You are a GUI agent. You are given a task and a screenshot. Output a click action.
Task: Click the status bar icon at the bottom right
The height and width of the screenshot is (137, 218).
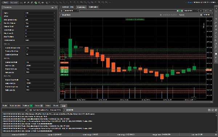click(x=216, y=134)
